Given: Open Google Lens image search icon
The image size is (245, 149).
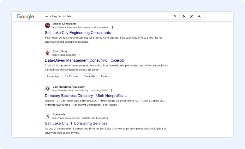Looking at the screenshot, I should [x=191, y=16].
